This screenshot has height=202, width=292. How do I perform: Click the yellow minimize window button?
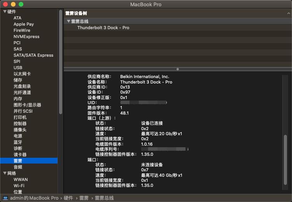pos(13,4)
